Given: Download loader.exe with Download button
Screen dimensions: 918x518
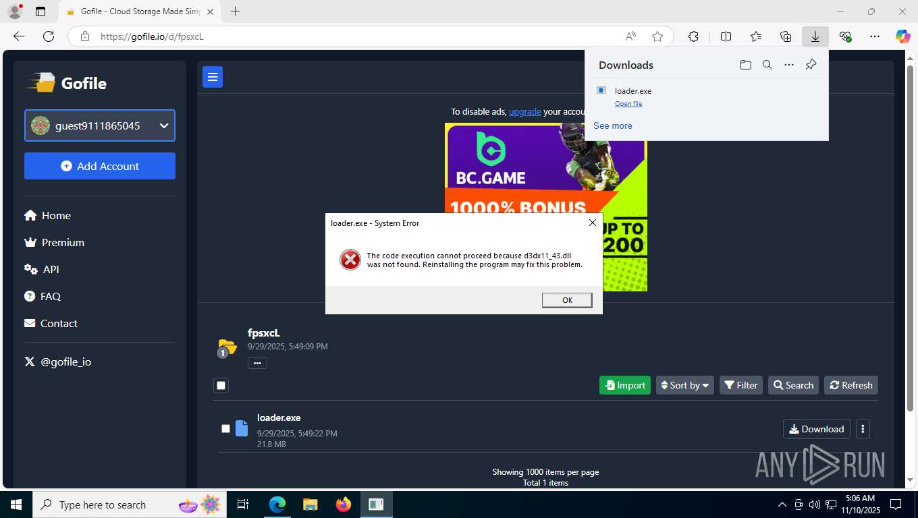Looking at the screenshot, I should click(817, 429).
